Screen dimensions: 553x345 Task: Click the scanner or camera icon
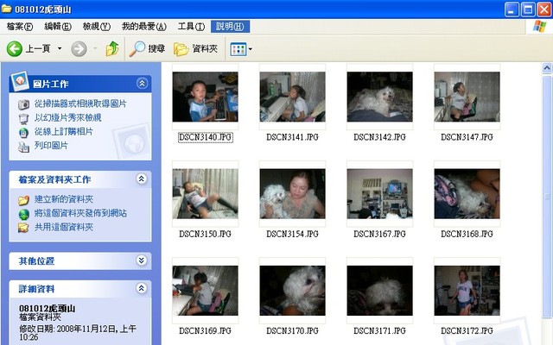[23, 104]
